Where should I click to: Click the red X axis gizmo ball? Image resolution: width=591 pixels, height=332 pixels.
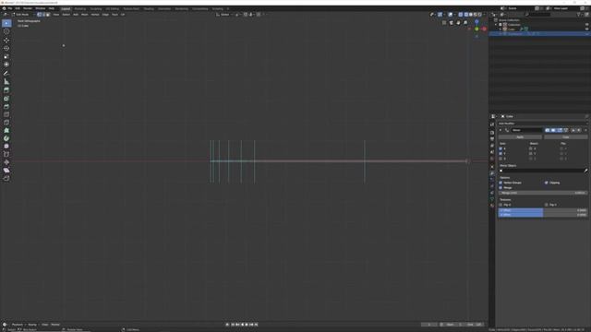[484, 29]
